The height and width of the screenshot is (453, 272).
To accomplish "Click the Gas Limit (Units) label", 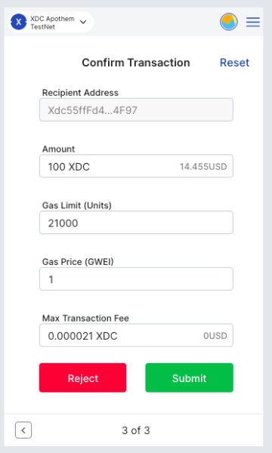I will [77, 205].
